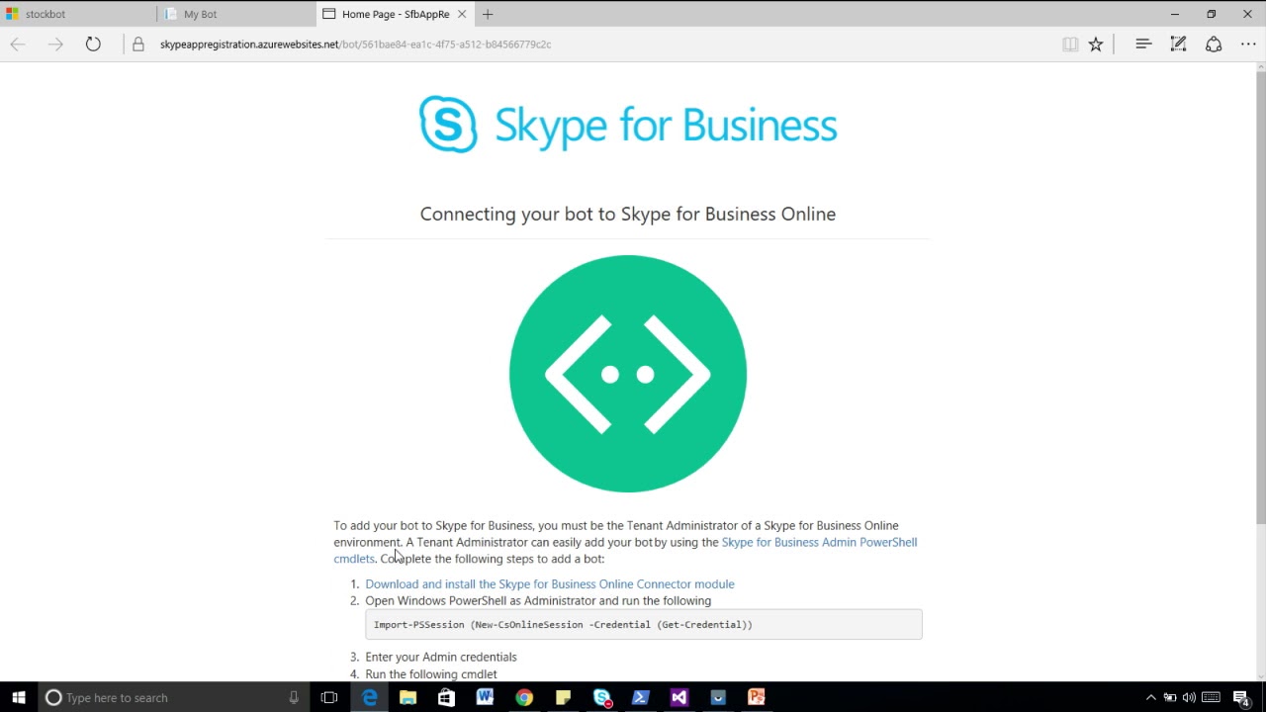
Task: Open Word from the taskbar
Action: [x=485, y=697]
